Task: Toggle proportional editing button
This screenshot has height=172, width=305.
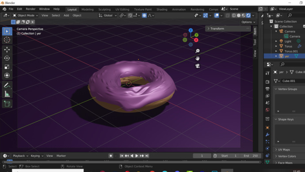Action: (x=144, y=15)
